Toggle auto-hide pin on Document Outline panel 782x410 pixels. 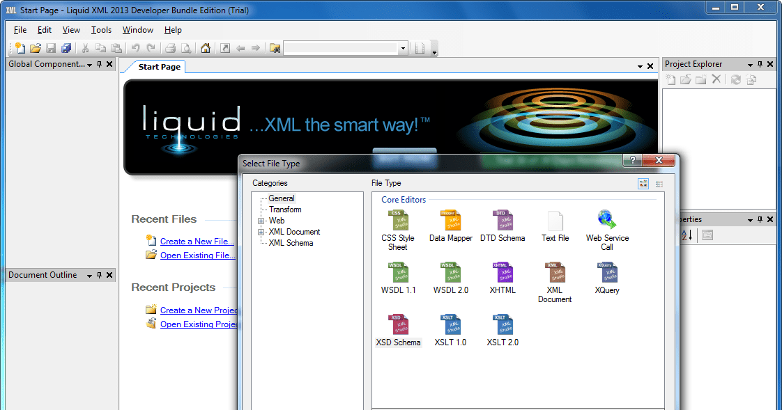tap(99, 275)
